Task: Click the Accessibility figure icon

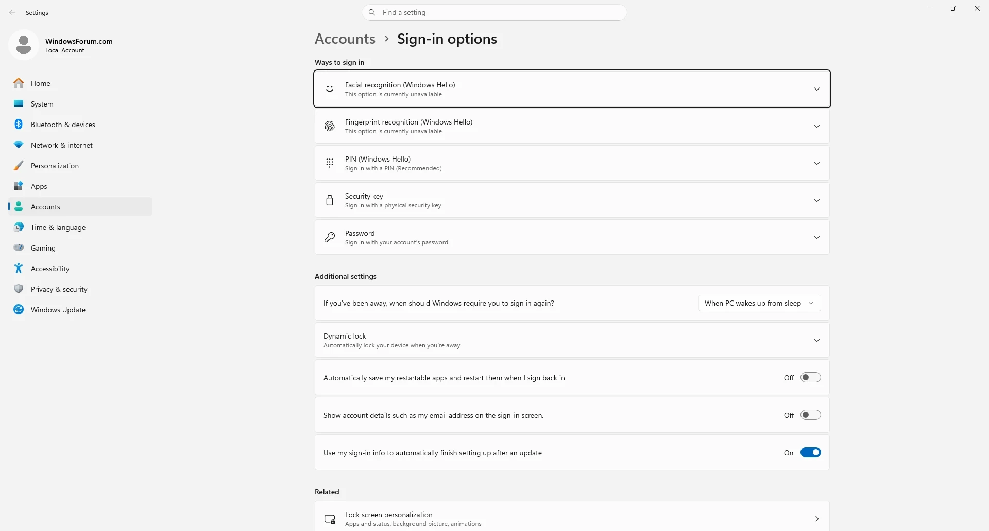Action: coord(19,269)
